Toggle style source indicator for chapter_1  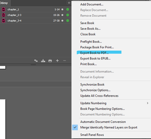coord(62,9)
